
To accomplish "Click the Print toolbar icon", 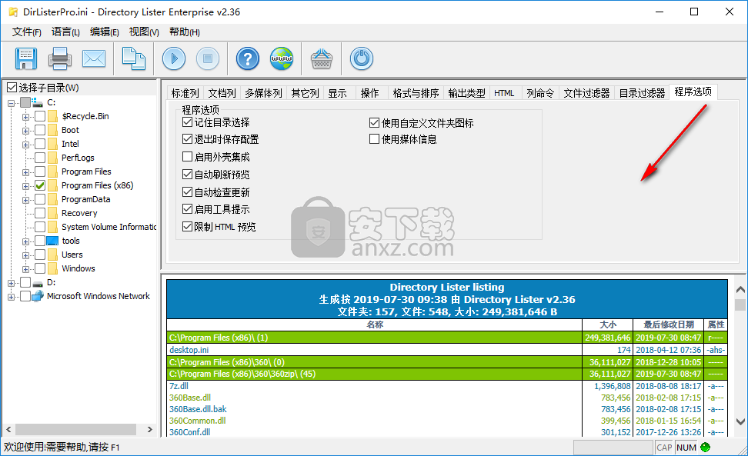I will pyautogui.click(x=59, y=58).
